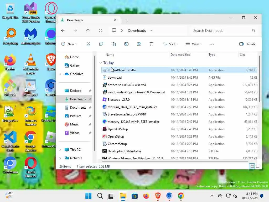Screen dimensions: 269x202
Task: Click chevron after Downloads in address bar
Action: click(x=151, y=31)
